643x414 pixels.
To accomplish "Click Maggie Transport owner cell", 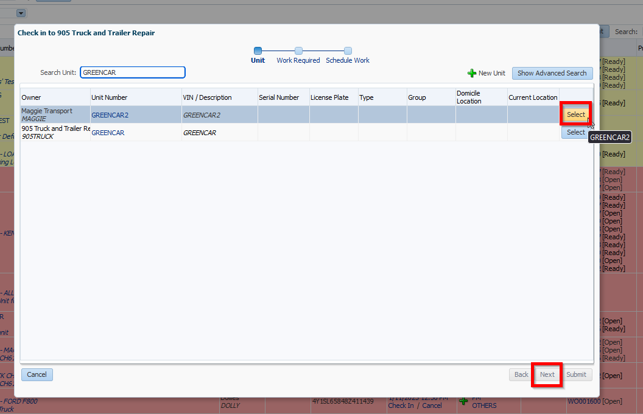I will point(55,115).
